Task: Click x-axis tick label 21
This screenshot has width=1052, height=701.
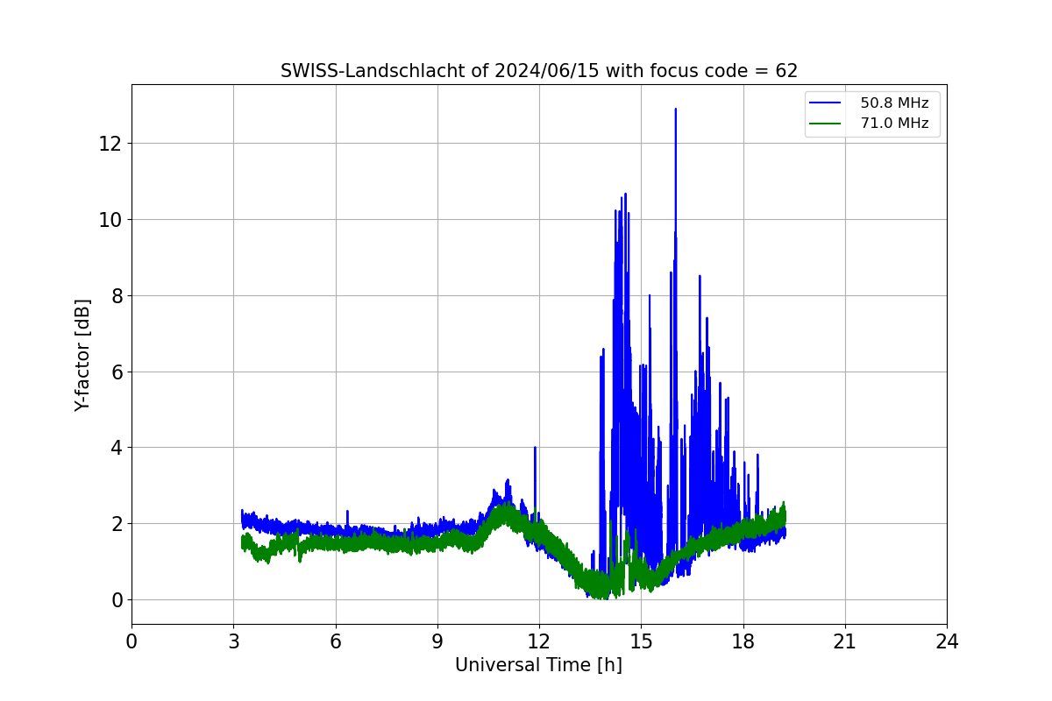Action: click(845, 641)
